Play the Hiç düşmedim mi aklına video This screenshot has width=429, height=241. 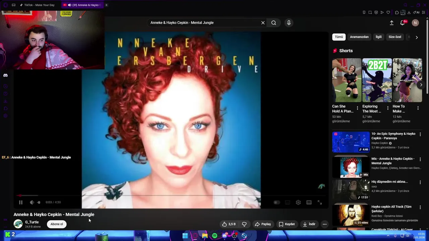[351, 190]
